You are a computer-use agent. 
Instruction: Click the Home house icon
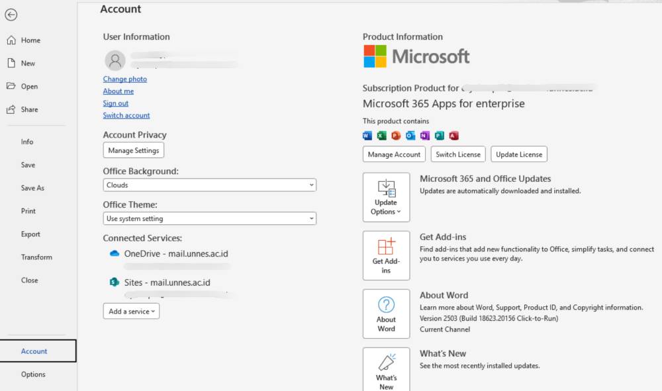[11, 40]
